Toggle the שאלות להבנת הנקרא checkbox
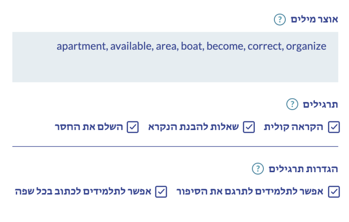Image resolution: width=349 pixels, height=222 pixels. click(249, 127)
